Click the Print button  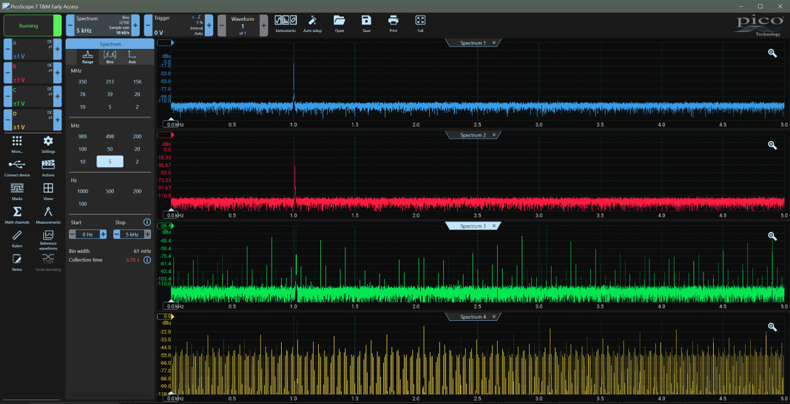click(x=393, y=24)
